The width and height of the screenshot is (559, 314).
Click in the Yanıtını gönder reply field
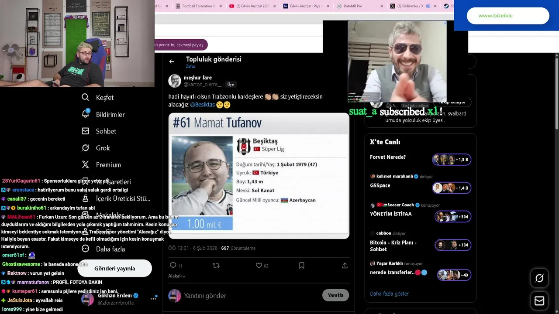click(x=251, y=295)
